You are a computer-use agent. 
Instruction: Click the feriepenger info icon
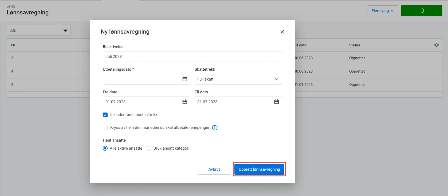[x=215, y=128]
